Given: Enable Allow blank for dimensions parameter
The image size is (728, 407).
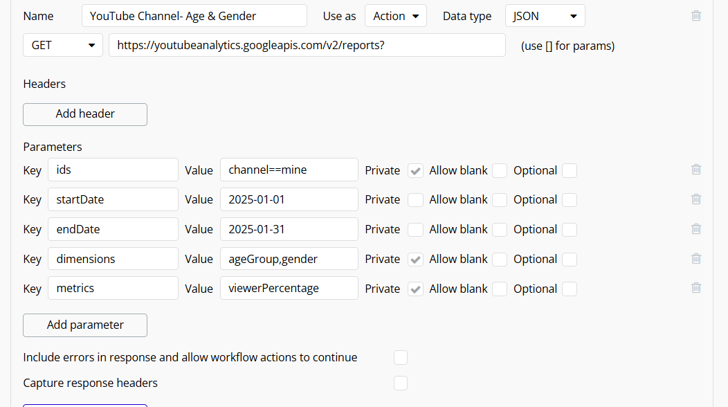Looking at the screenshot, I should click(500, 260).
